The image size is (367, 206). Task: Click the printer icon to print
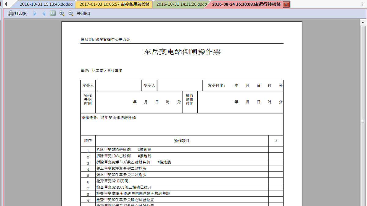pyautogui.click(x=11, y=13)
